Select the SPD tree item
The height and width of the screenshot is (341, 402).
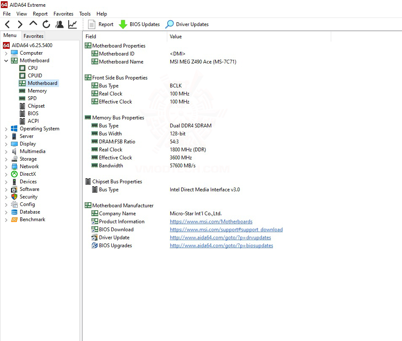[32, 98]
